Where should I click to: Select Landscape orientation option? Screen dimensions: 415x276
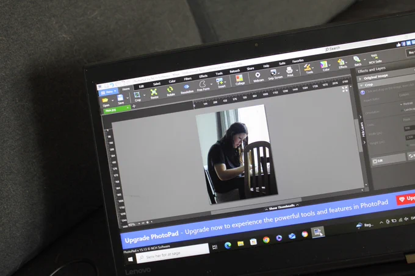click(x=408, y=109)
